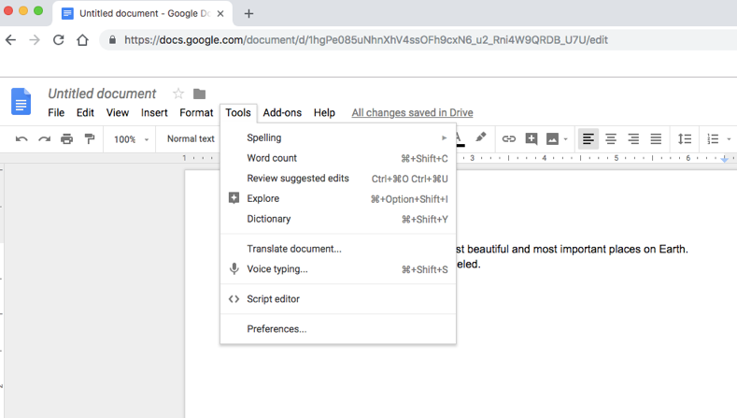Open the insert image dropdown arrow
The image size is (737, 418).
point(565,139)
